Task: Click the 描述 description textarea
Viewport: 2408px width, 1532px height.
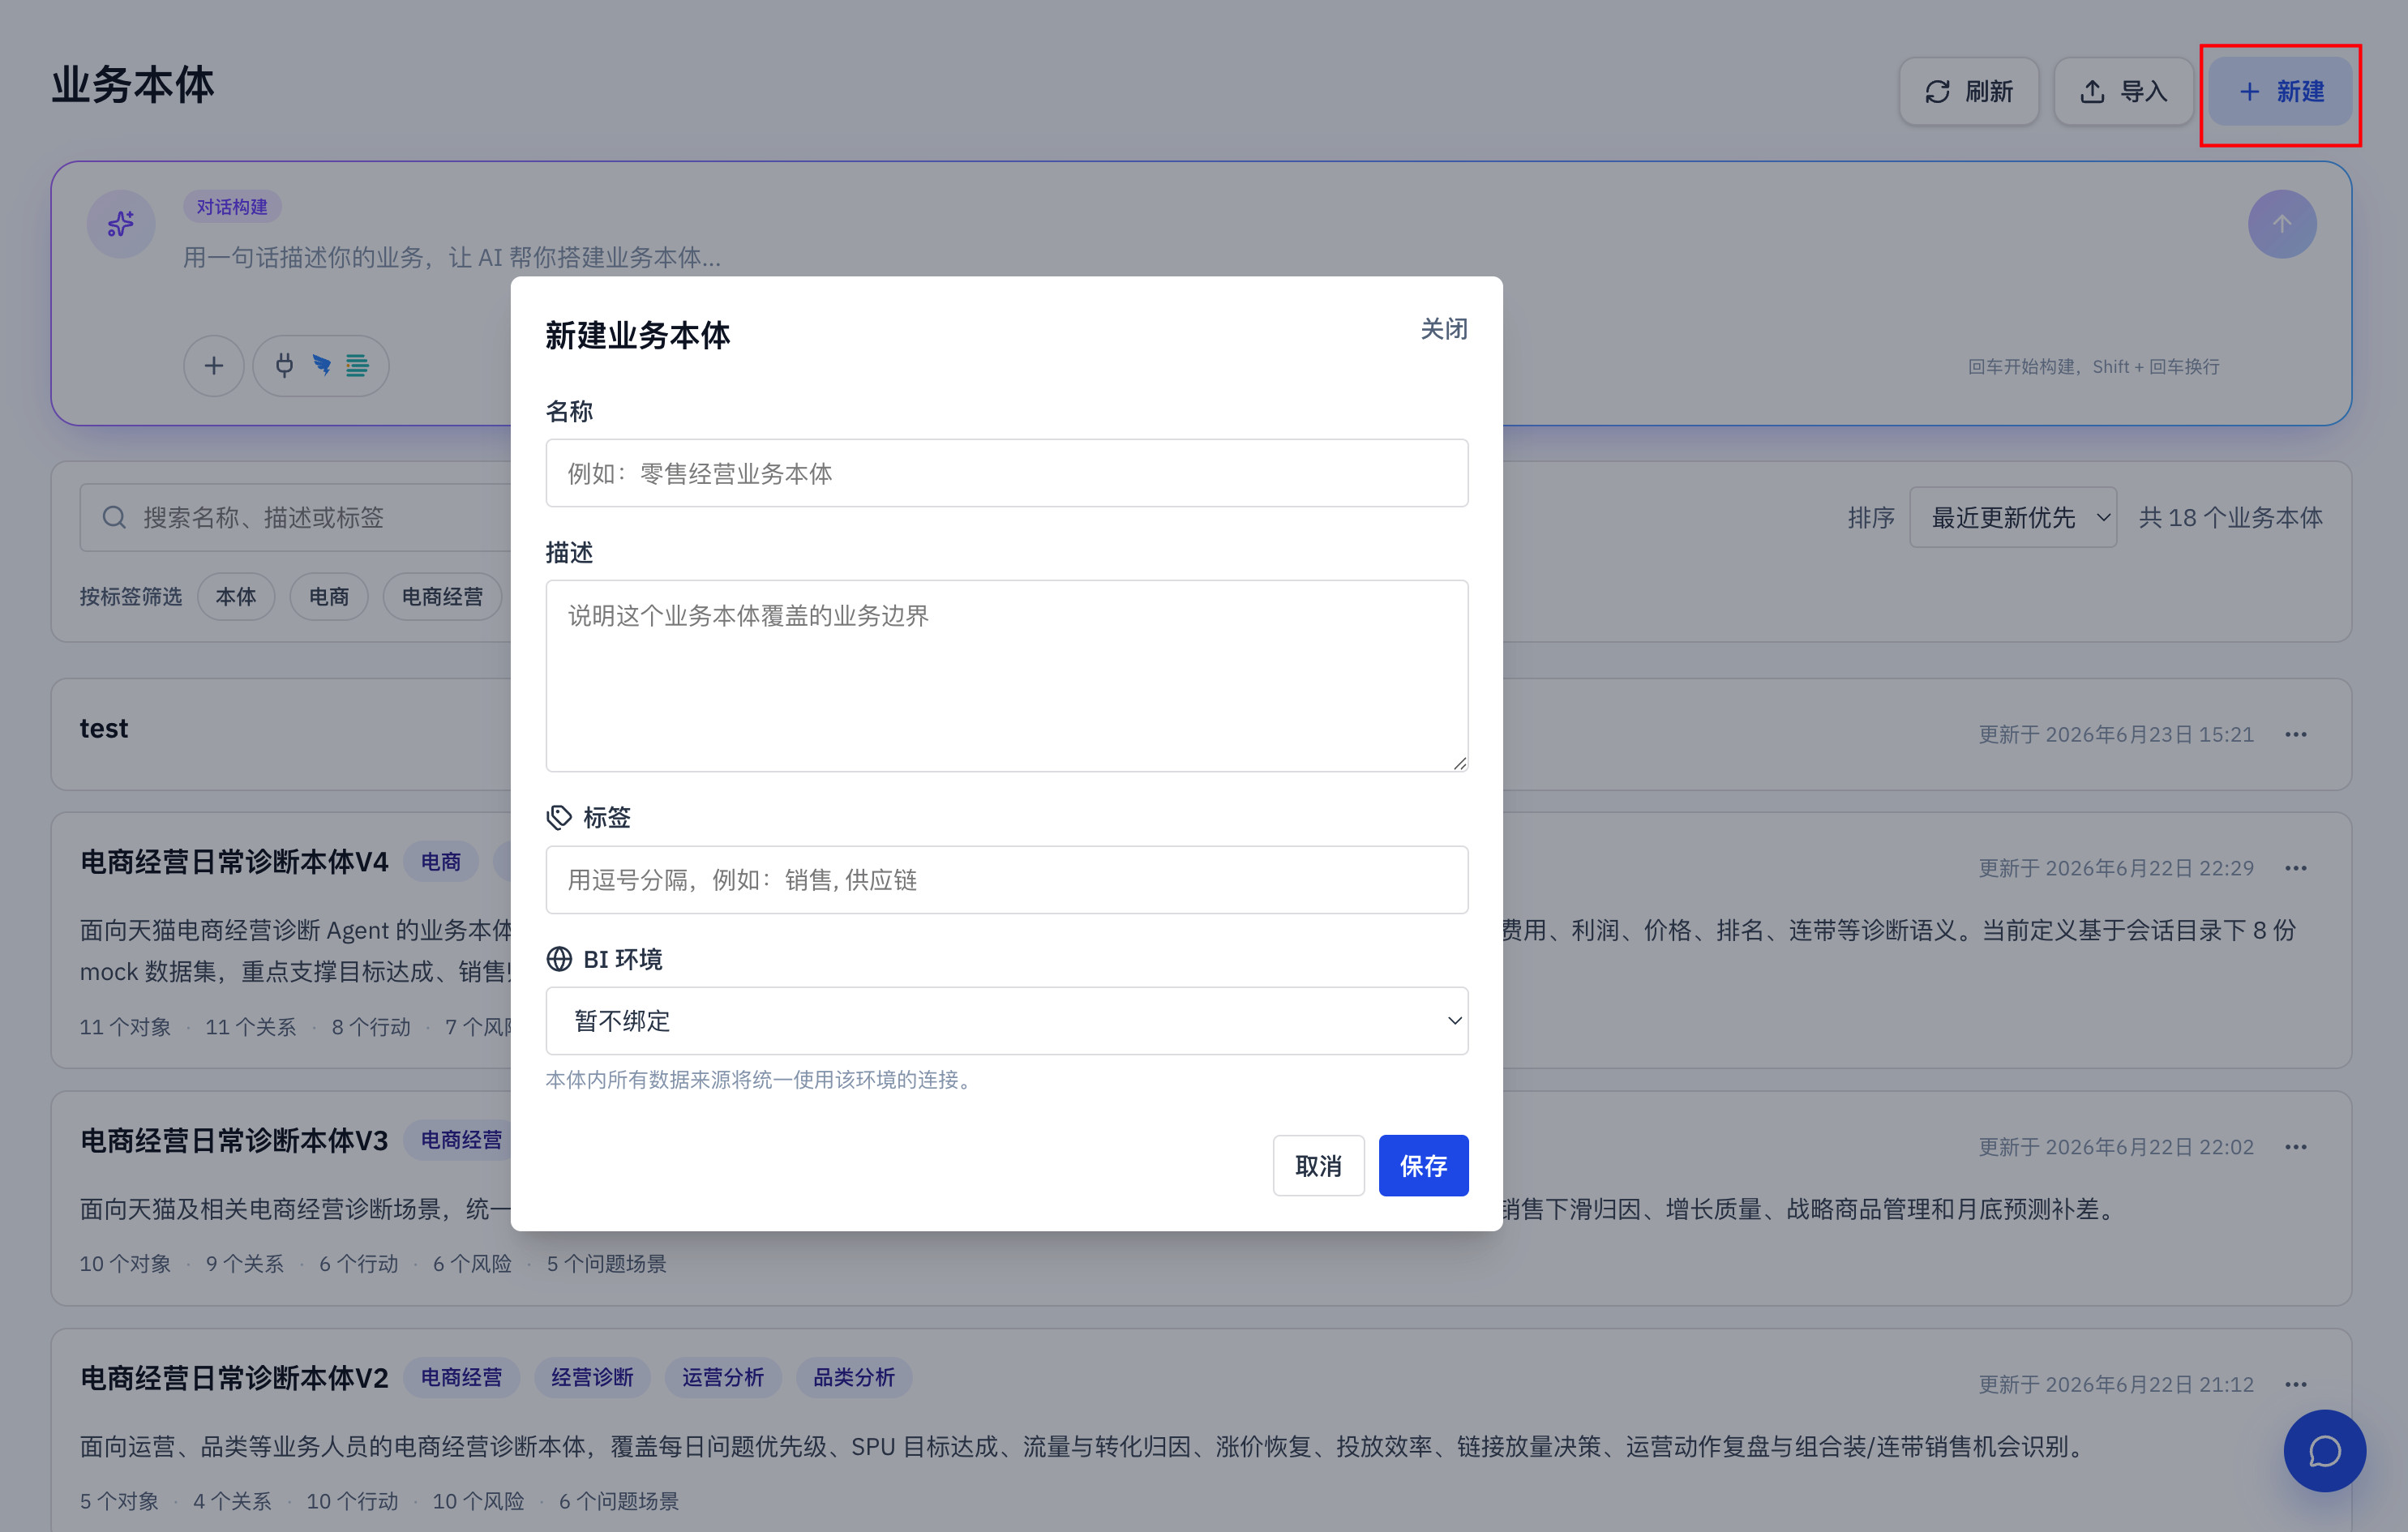Action: 1007,676
